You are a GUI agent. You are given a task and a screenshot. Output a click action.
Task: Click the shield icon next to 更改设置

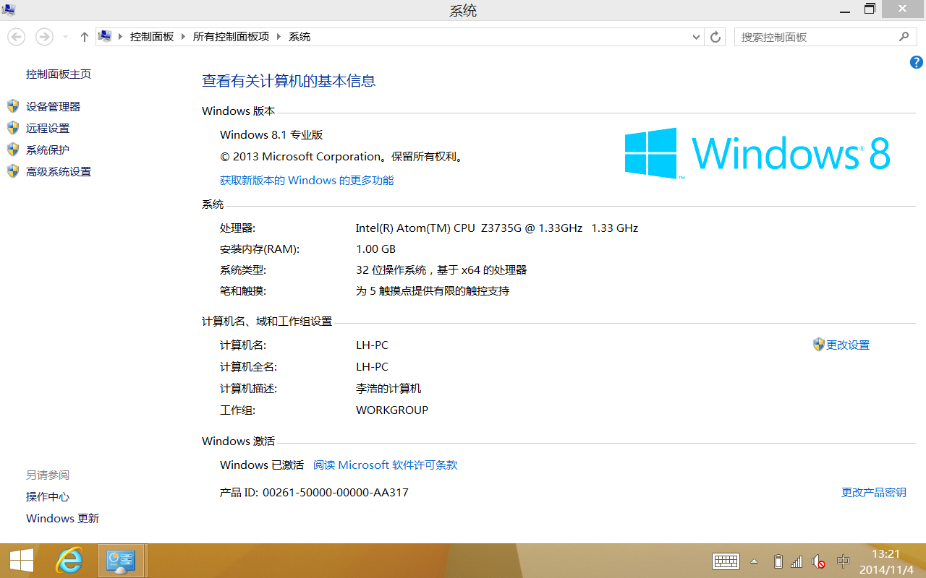(x=819, y=345)
